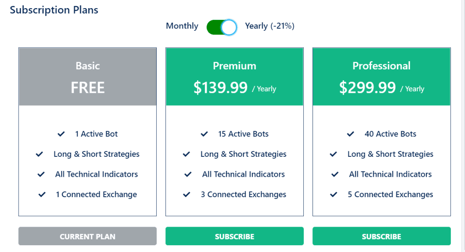Click checkmark beside 3 Connected Exchanges
This screenshot has width=465, height=252.
point(187,194)
